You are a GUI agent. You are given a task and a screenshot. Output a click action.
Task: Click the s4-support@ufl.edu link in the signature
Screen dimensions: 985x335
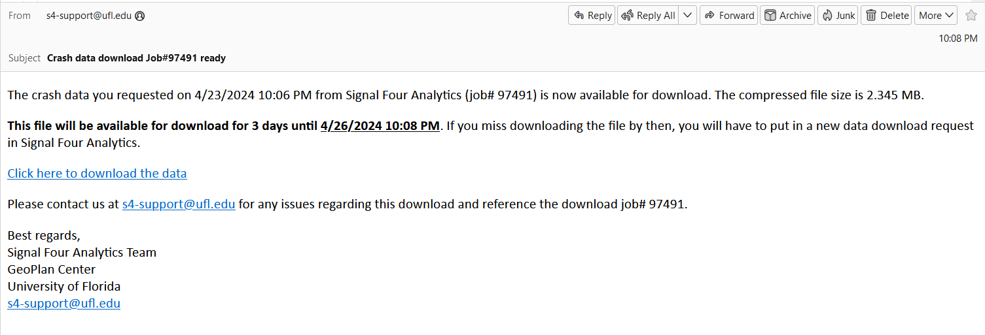click(63, 303)
